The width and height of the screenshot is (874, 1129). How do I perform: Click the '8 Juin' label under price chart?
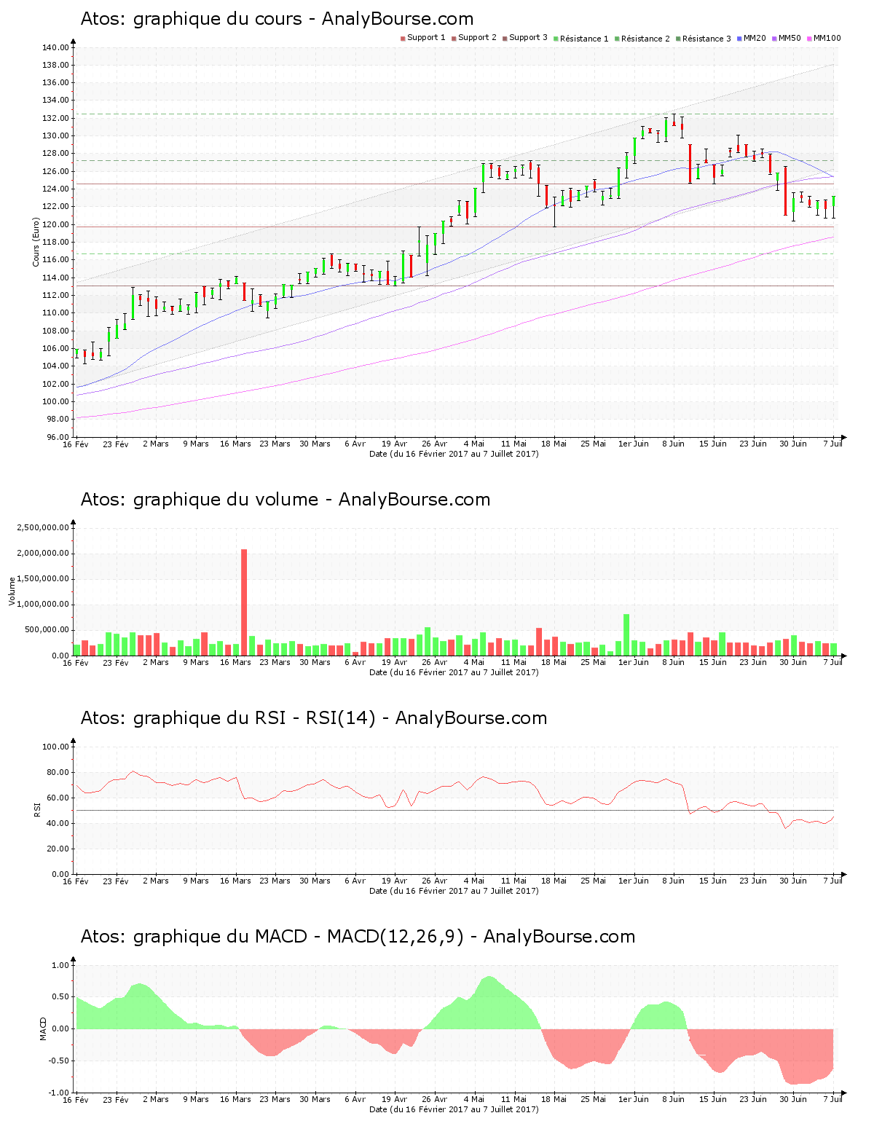(673, 444)
